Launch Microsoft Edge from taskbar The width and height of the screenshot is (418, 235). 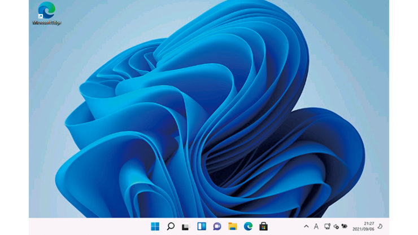tap(248, 227)
